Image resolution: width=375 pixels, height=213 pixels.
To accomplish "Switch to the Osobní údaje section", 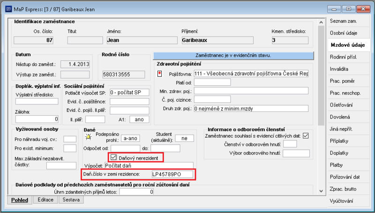I will click(349, 33).
